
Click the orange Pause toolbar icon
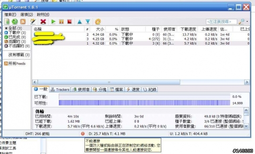(61, 21)
